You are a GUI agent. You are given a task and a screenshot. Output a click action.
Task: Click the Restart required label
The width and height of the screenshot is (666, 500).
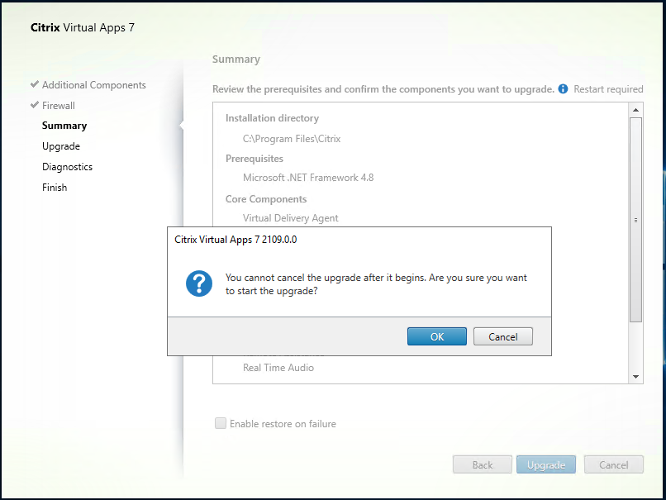pyautogui.click(x=608, y=89)
